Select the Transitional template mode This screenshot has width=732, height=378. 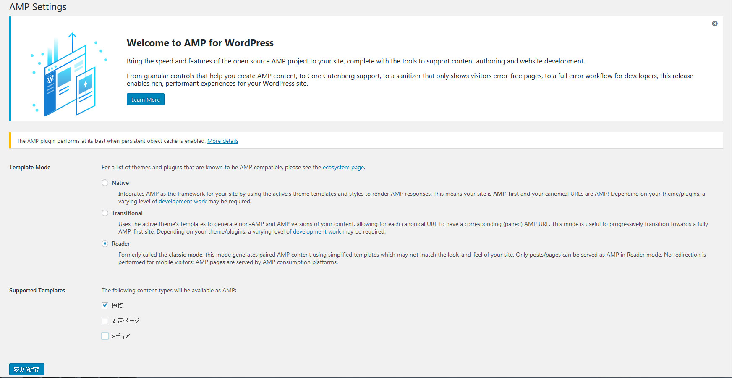(105, 213)
